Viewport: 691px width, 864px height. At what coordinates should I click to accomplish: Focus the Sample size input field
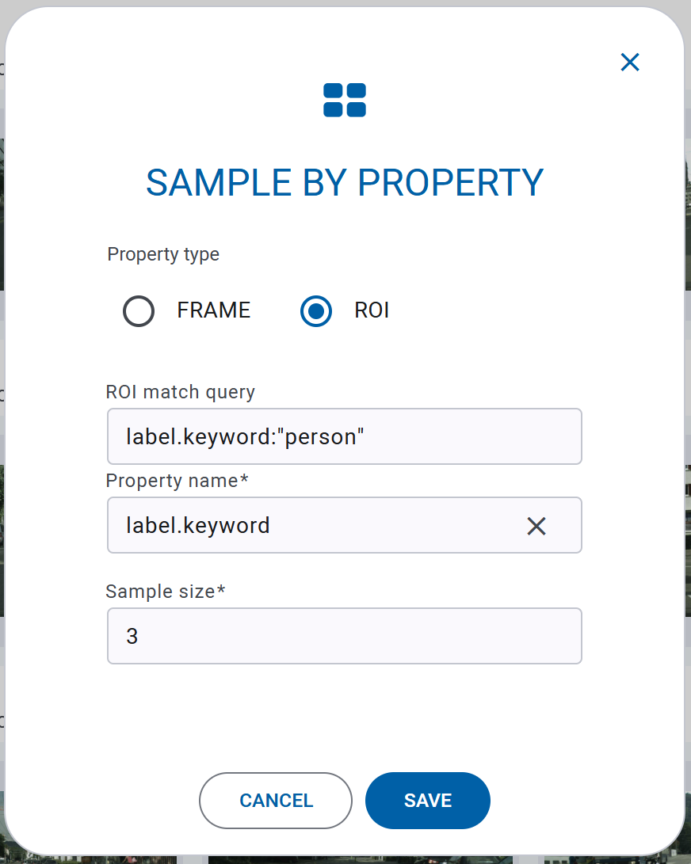click(x=345, y=635)
